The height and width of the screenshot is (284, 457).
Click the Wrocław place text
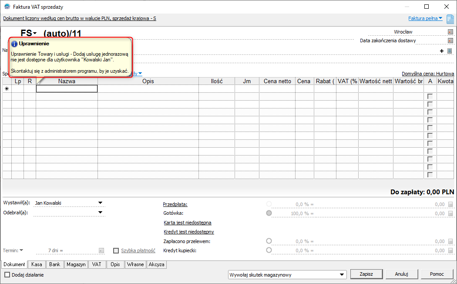click(x=403, y=32)
